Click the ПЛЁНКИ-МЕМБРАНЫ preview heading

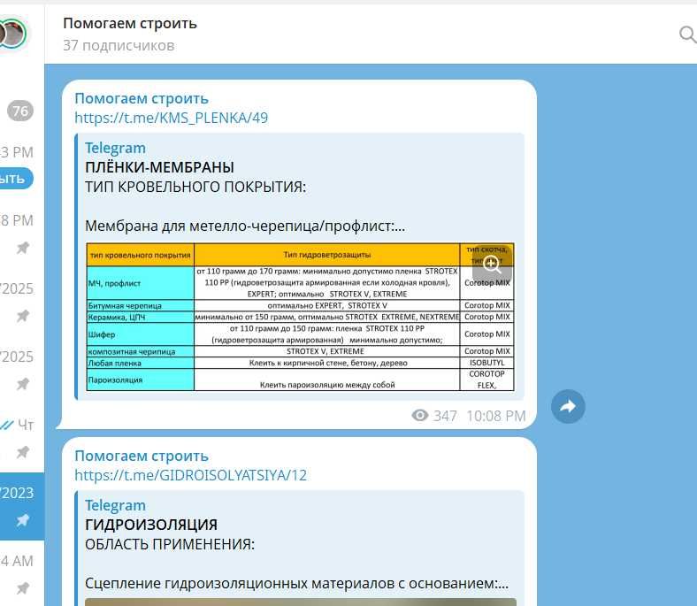click(x=159, y=167)
